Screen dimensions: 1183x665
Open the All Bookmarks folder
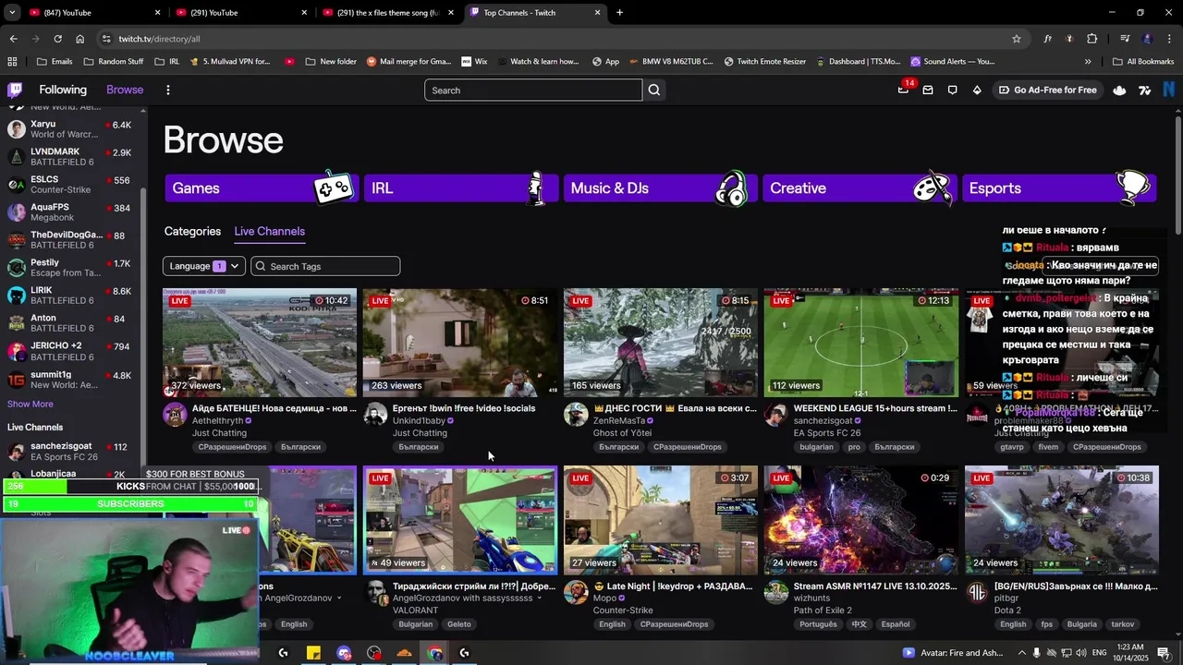1143,62
